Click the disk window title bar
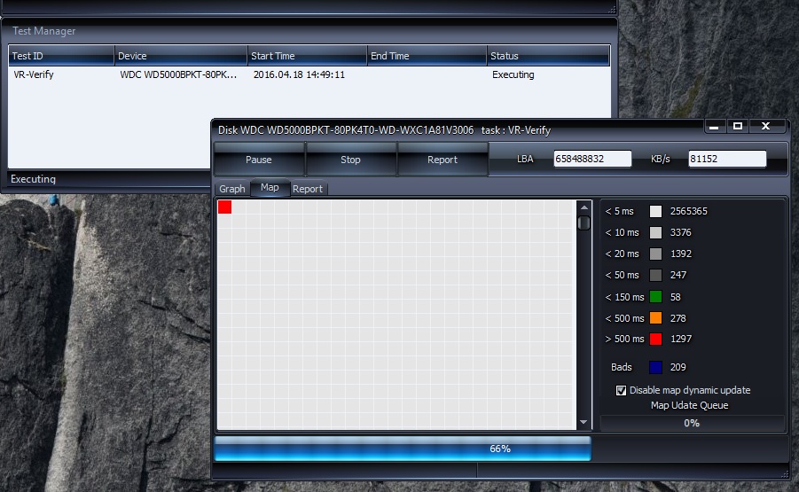Image resolution: width=799 pixels, height=492 pixels. [458, 130]
